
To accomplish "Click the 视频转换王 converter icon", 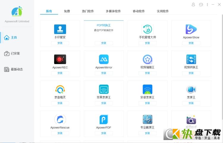I will tap(191, 59).
